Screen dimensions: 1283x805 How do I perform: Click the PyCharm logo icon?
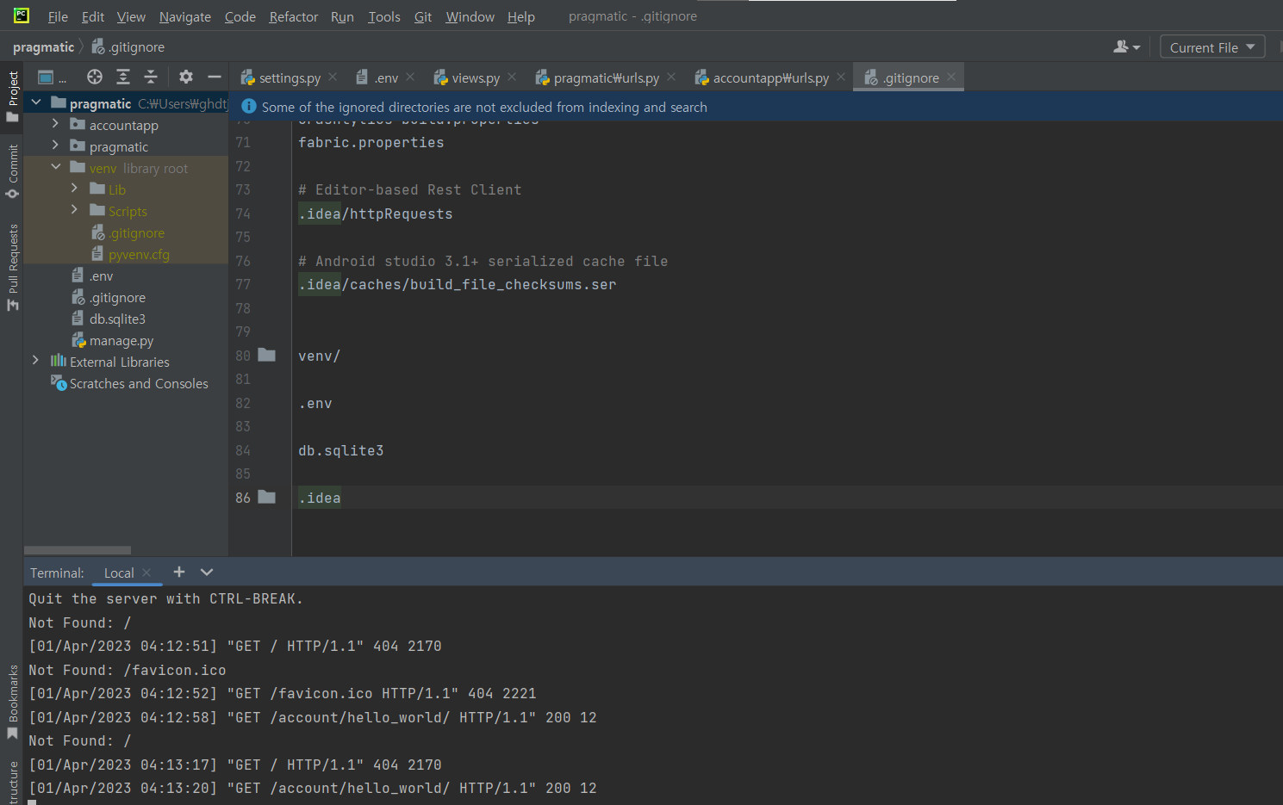[x=21, y=15]
